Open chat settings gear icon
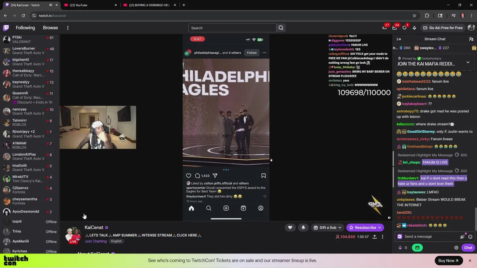Viewport: 477px width, 268px height. coord(456,248)
